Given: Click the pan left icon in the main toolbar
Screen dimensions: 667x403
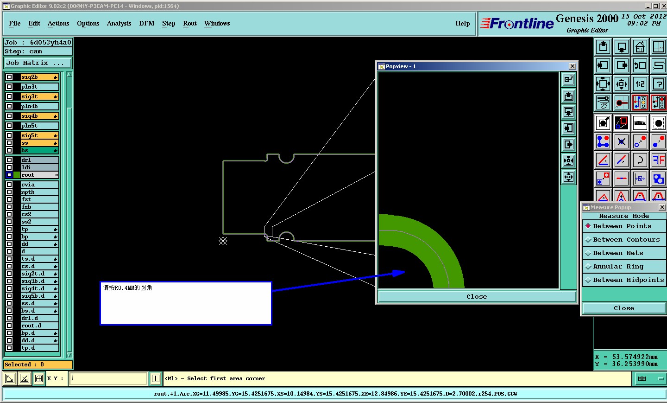Looking at the screenshot, I should point(603,65).
